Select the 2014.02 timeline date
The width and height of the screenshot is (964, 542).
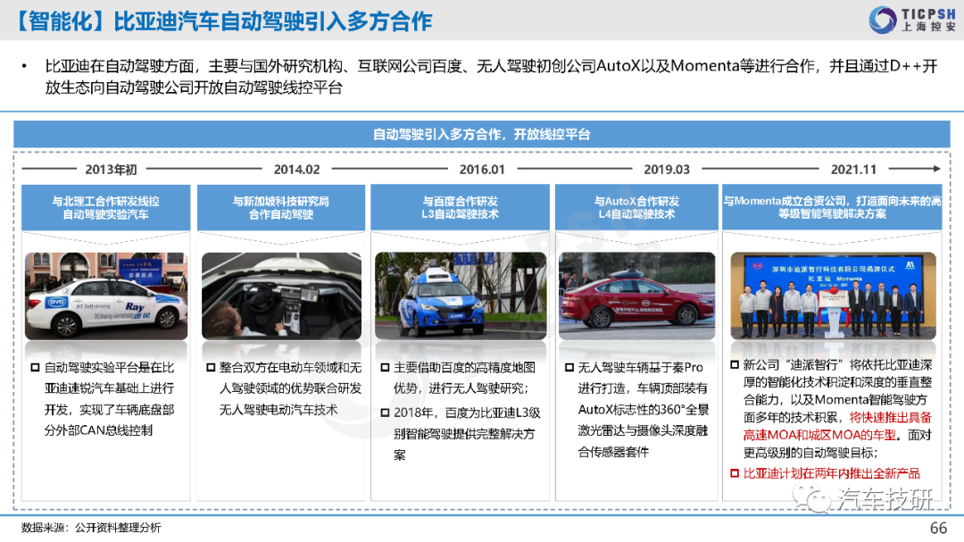[x=296, y=169]
